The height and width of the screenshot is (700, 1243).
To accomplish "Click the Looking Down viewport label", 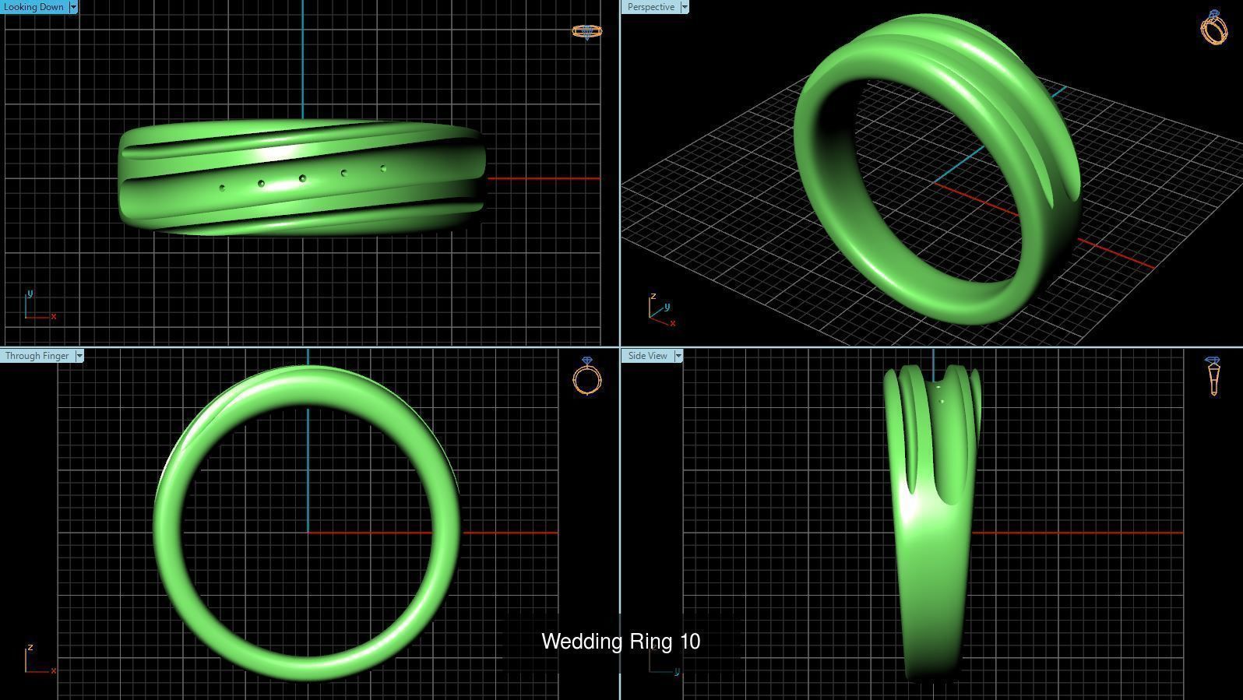I will pos(34,7).
